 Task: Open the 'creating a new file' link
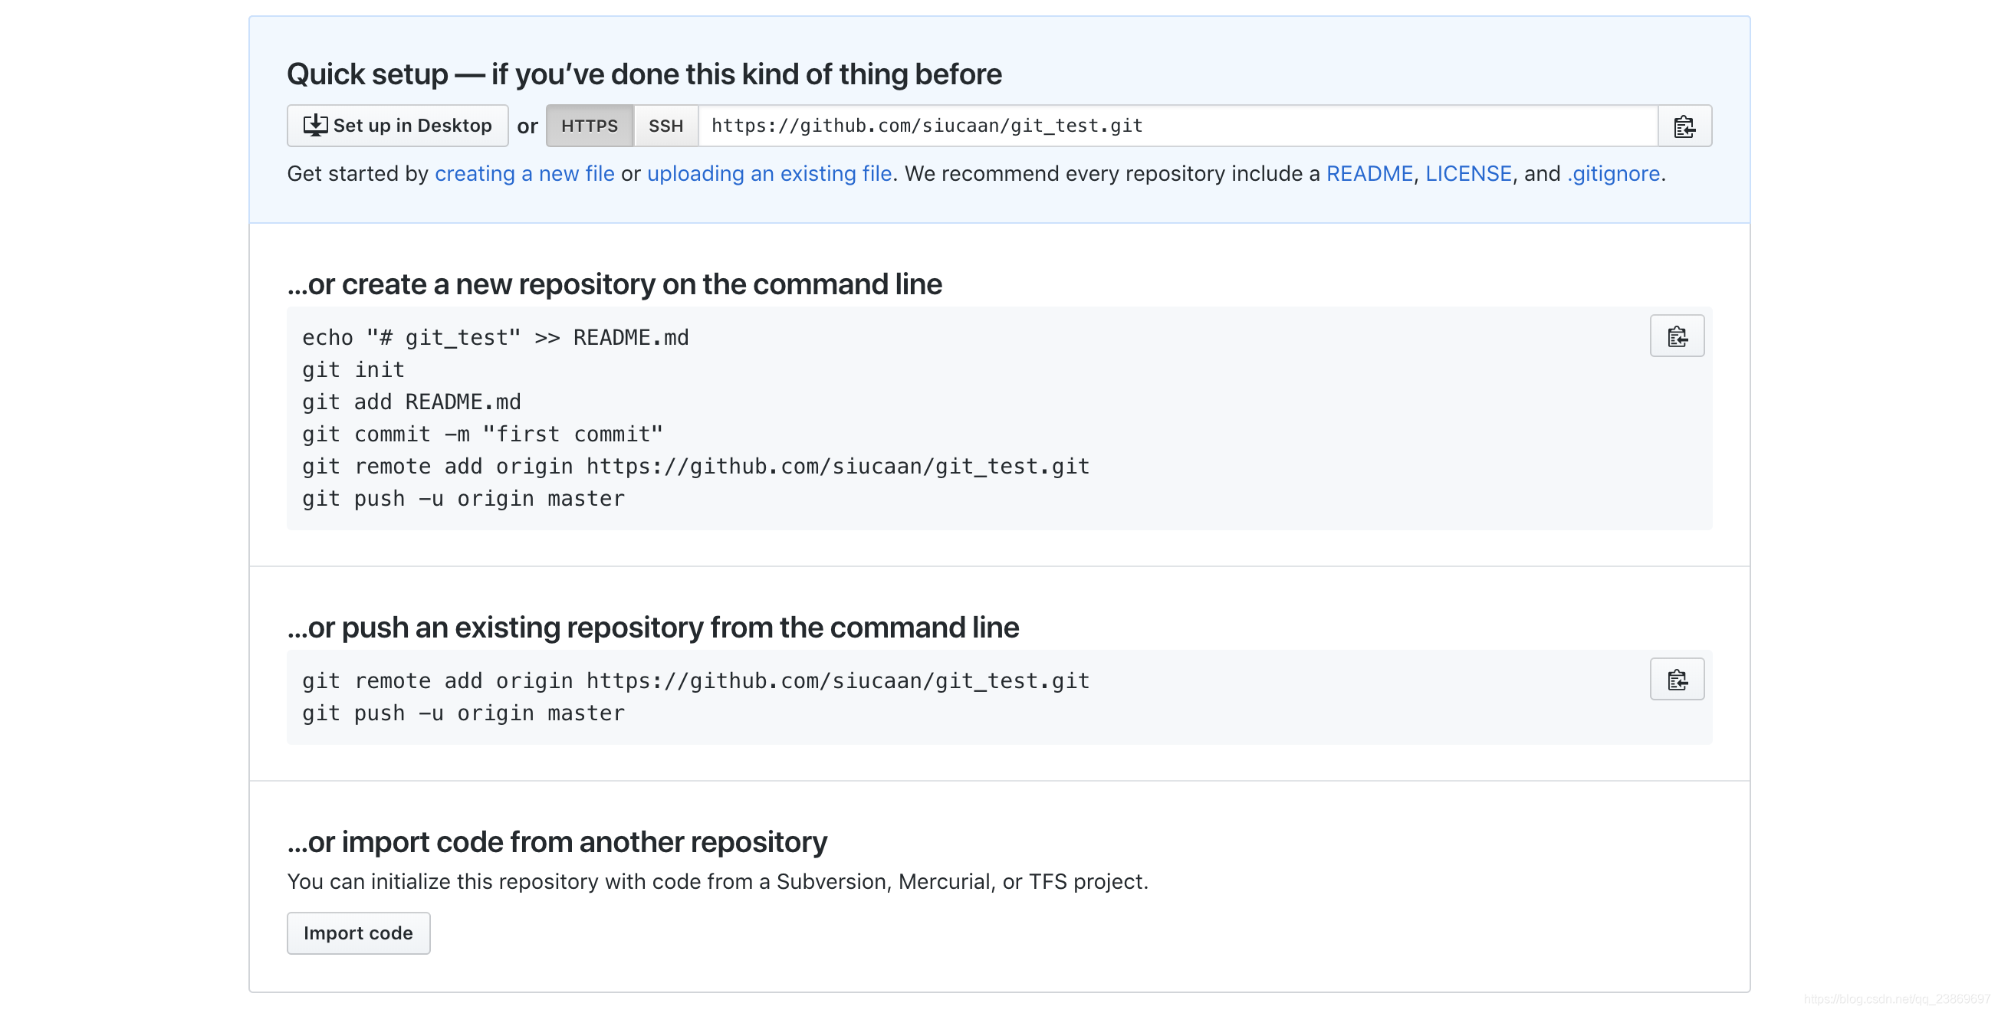point(524,174)
